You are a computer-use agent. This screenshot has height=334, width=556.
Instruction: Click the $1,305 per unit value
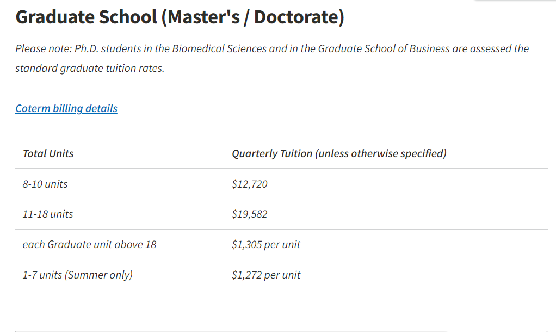point(266,245)
